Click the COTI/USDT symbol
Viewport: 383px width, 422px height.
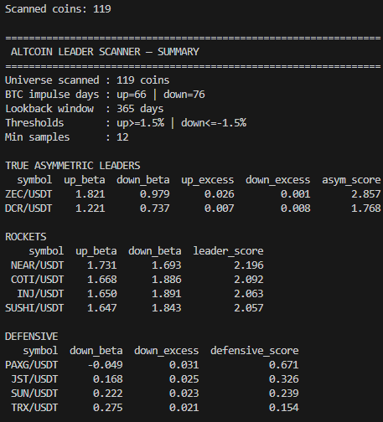[x=37, y=280]
